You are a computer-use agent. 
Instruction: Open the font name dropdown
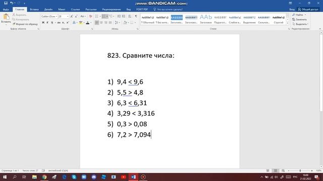pos(57,16)
